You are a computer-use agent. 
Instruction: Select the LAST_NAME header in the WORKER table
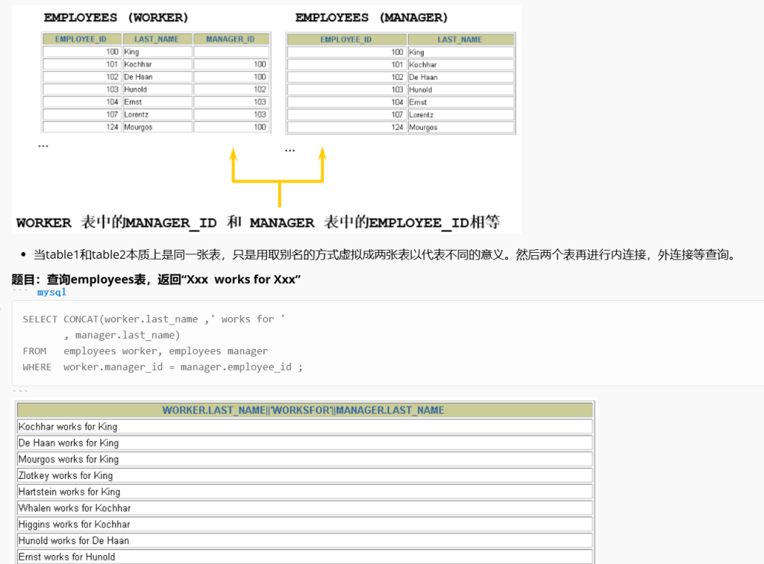click(x=157, y=39)
